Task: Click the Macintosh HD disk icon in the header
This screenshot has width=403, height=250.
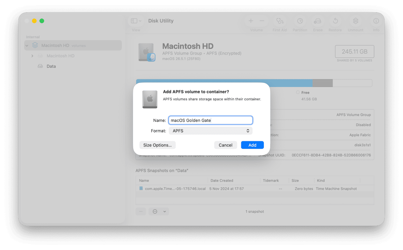Action: click(x=147, y=52)
